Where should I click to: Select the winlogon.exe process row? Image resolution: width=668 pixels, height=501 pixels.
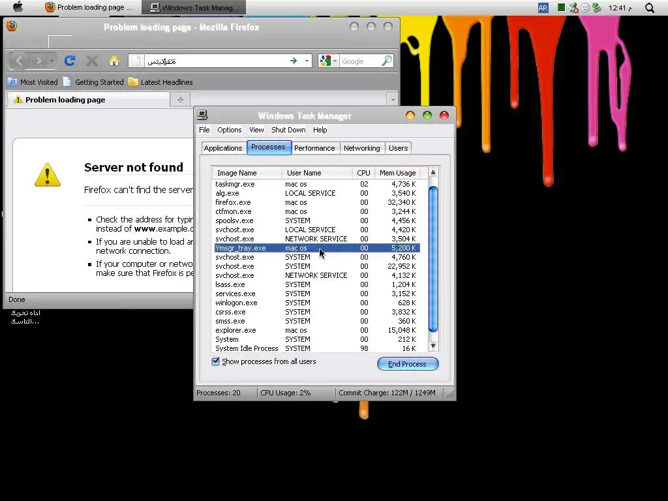[316, 303]
